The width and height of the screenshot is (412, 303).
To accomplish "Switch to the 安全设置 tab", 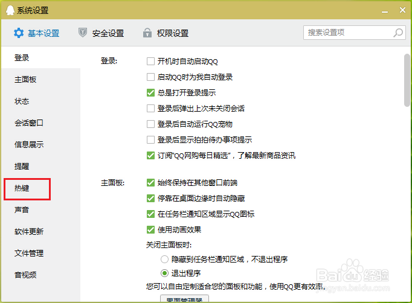I will tap(101, 33).
